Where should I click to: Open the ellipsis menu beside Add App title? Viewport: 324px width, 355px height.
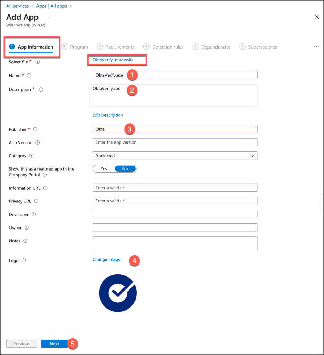point(49,17)
